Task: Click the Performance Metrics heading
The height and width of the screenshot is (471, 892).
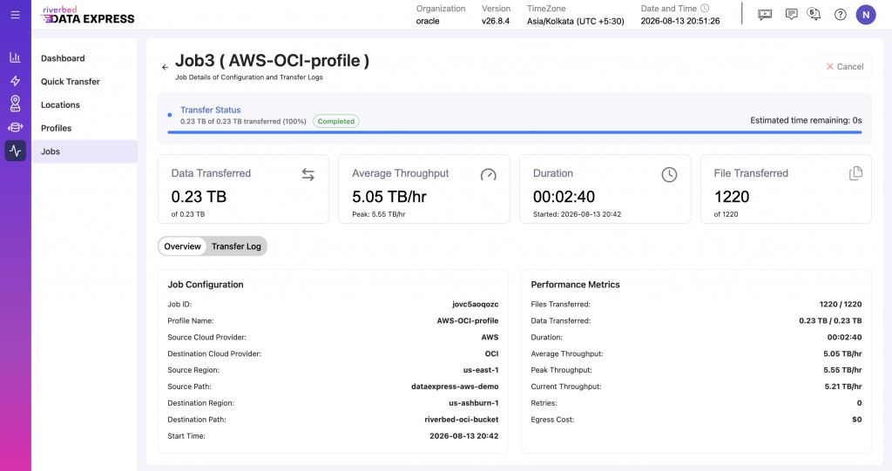Action: [575, 285]
